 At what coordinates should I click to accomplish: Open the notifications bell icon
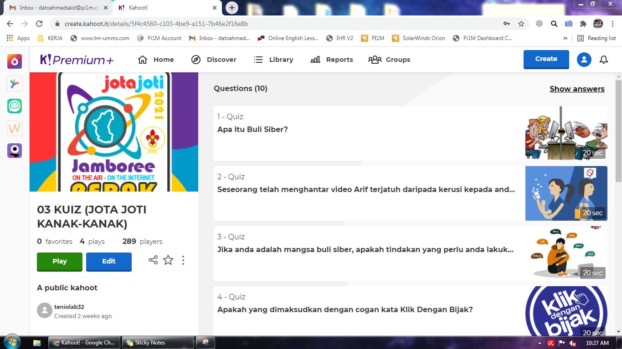(x=604, y=60)
